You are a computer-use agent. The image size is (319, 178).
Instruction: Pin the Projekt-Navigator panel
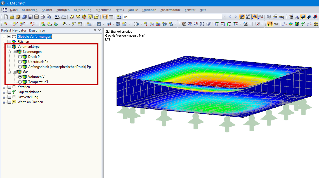pos(95,30)
